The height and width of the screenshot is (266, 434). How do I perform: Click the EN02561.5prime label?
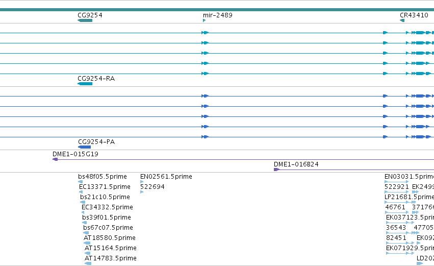pyautogui.click(x=166, y=177)
